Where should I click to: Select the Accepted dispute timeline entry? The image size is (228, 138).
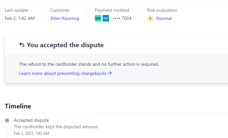pyautogui.click(x=31, y=120)
